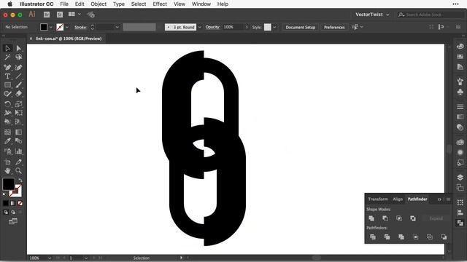This screenshot has width=467, height=262.
Task: Open brush definition dropdown (3 pt. Round)
Action: [199, 27]
